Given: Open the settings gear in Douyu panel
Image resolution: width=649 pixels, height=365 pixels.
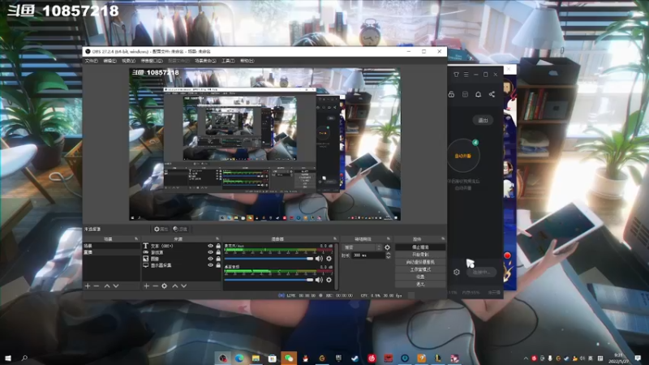Looking at the screenshot, I should click(457, 273).
